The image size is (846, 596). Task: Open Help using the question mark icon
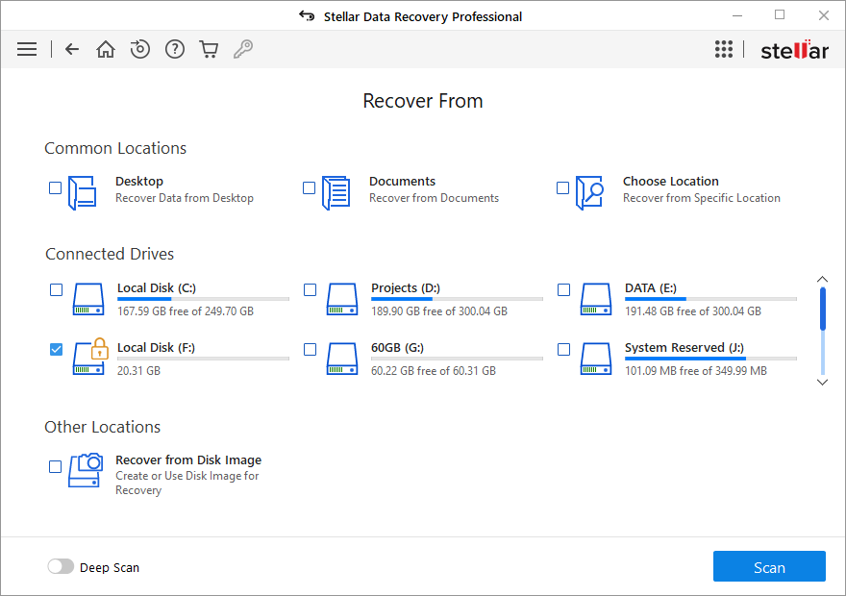click(x=174, y=48)
